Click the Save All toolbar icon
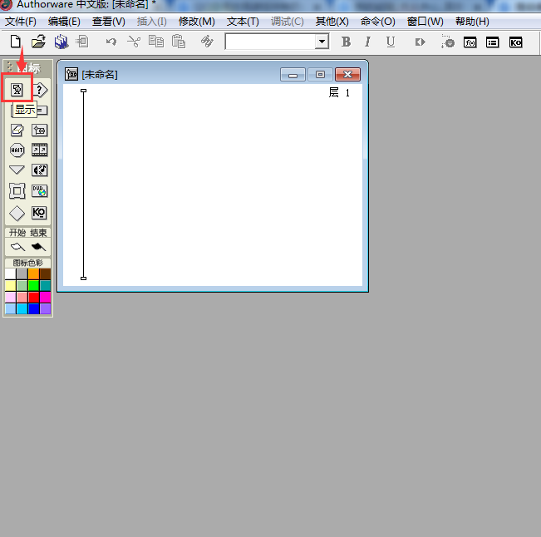 pyautogui.click(x=61, y=42)
